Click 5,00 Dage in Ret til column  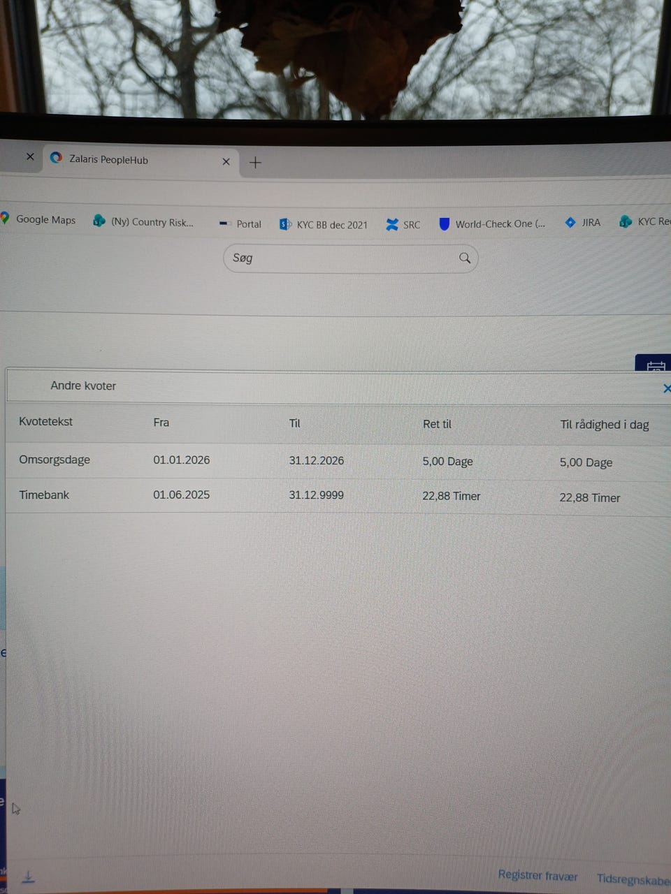click(x=448, y=461)
